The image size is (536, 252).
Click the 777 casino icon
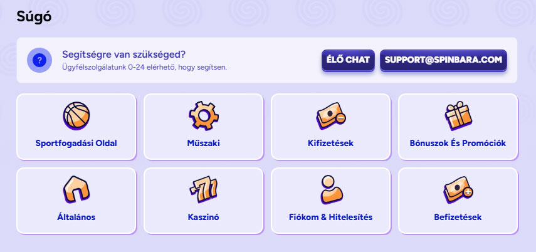coord(203,189)
